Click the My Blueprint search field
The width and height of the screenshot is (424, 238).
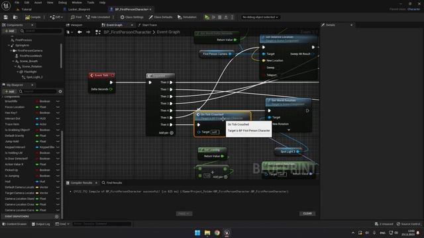tap(38, 91)
